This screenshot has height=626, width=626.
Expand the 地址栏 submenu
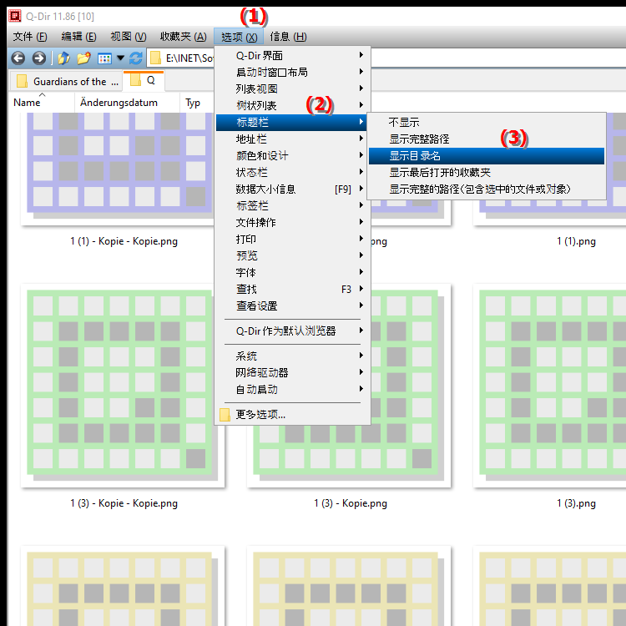[x=293, y=139]
